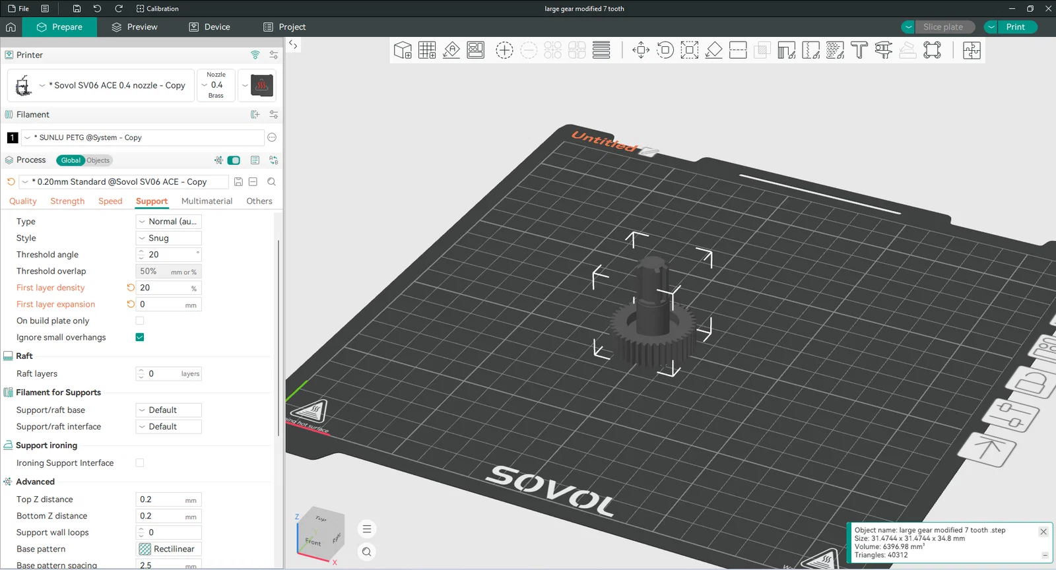The image size is (1056, 570).
Task: Select the Rotate tool icon
Action: pyautogui.click(x=665, y=50)
